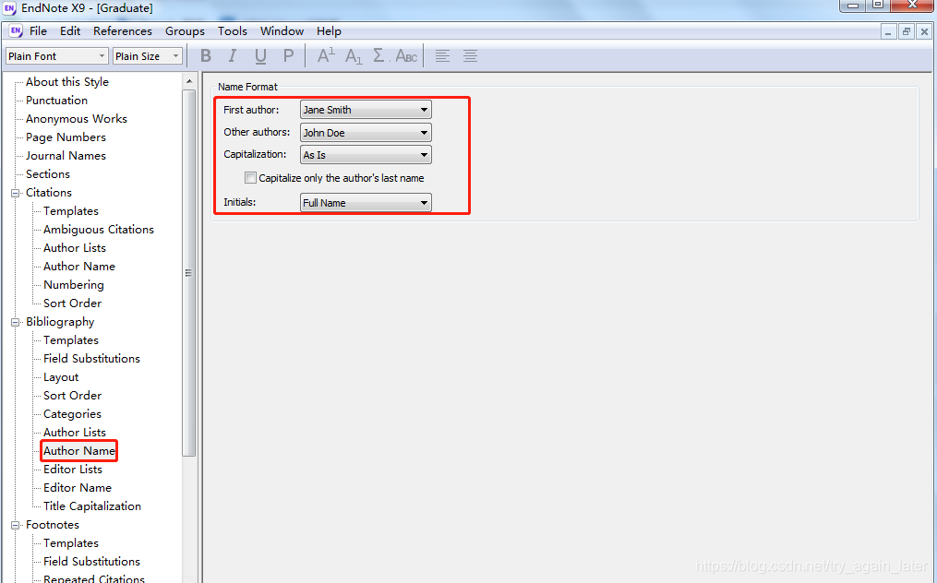Click the EndNote X9 title bar icon

tap(9, 8)
